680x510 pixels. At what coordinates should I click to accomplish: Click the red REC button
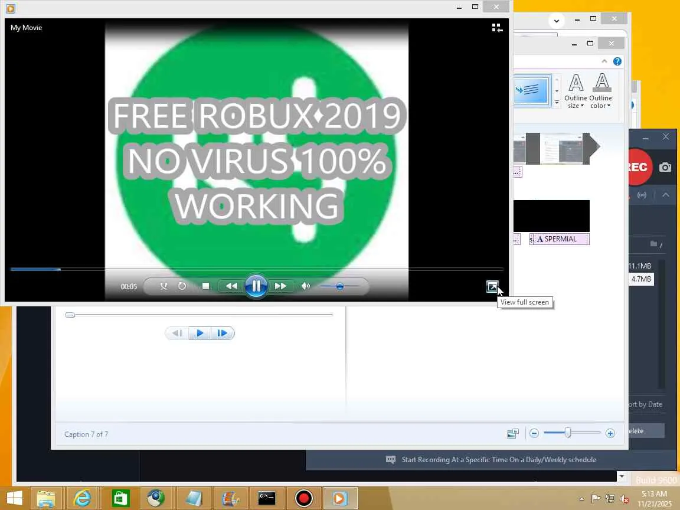click(x=639, y=167)
